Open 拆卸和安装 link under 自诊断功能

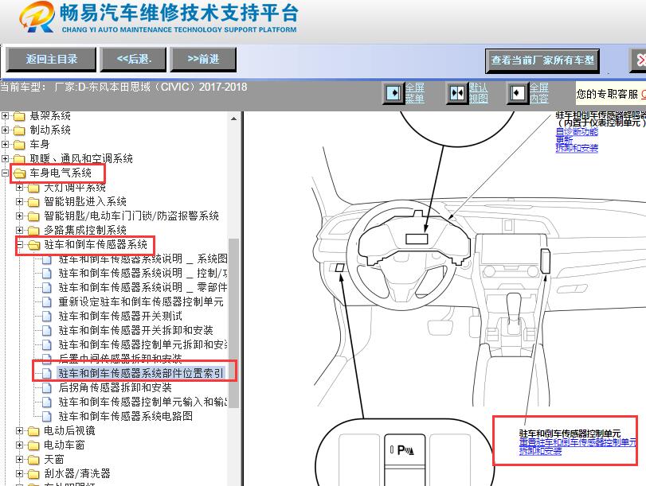pyautogui.click(x=577, y=148)
